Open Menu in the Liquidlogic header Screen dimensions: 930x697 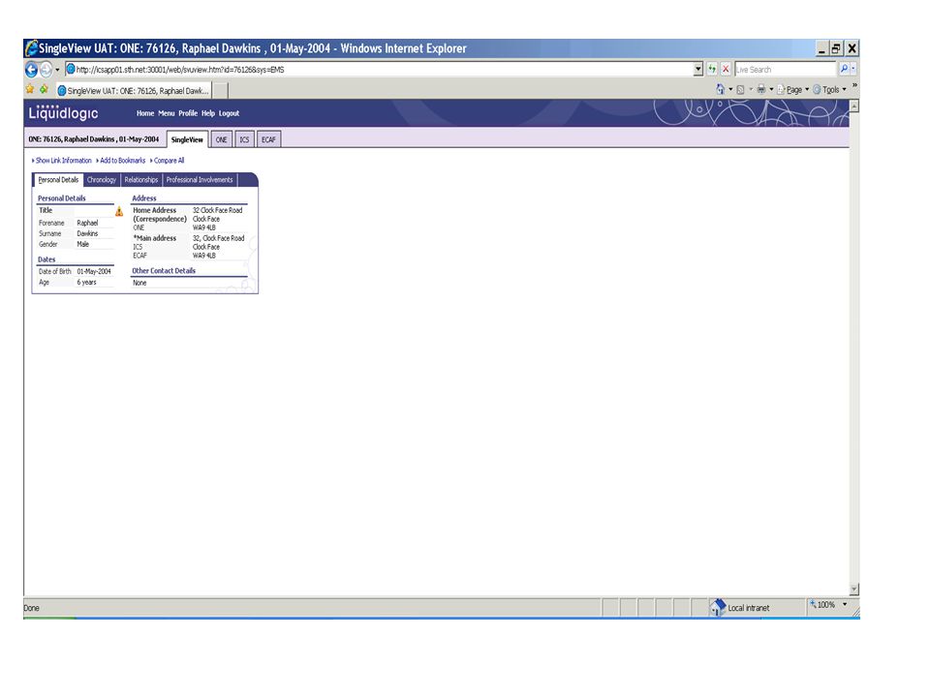(166, 113)
